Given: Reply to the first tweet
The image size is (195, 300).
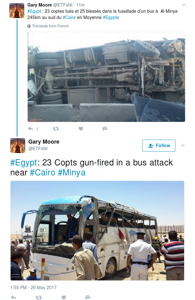Looking at the screenshot, I should (30, 129).
